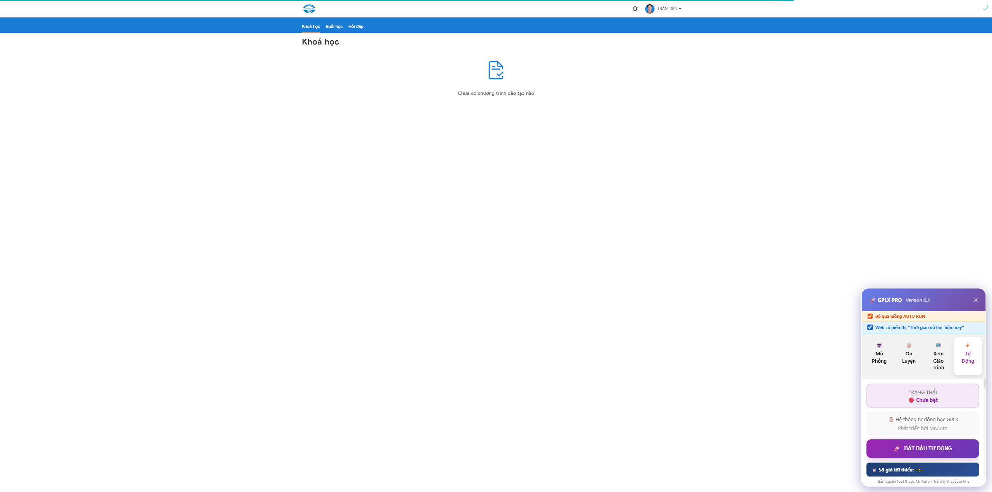Select the Khoá học nav tab
Viewport: 992px width, 492px height.
311,26
